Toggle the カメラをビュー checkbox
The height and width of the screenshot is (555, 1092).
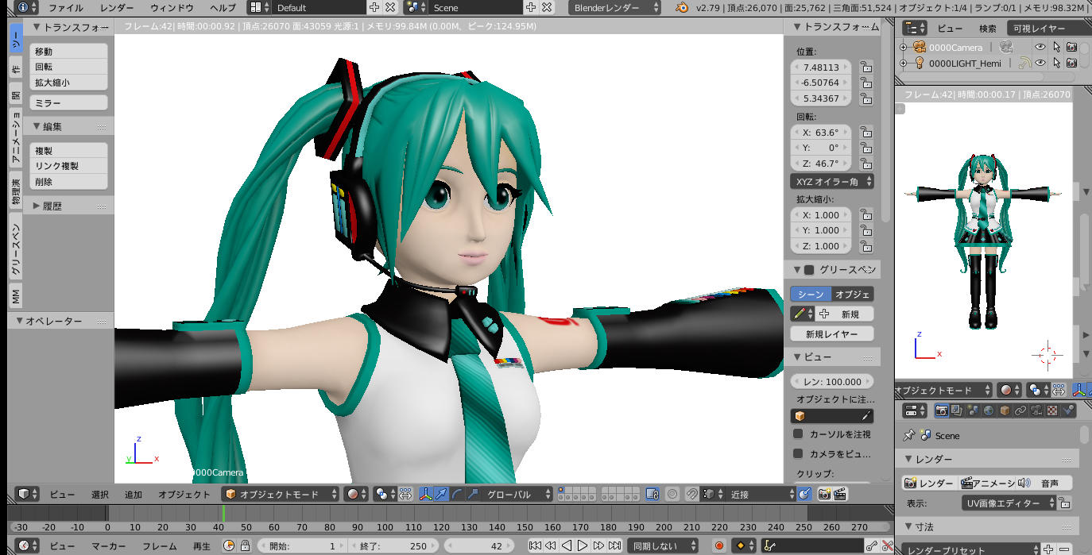(x=798, y=453)
